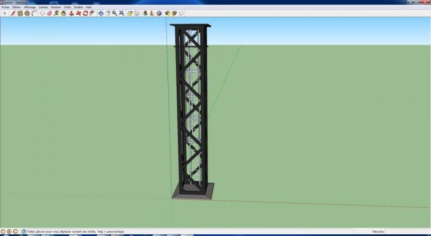Click the third round status bar icon

[15, 232]
